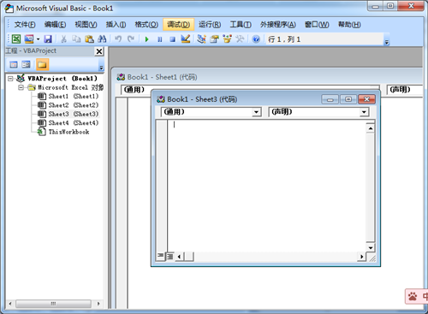Switch to Full Module View button
Screen dimensions: 428x314
170,257
